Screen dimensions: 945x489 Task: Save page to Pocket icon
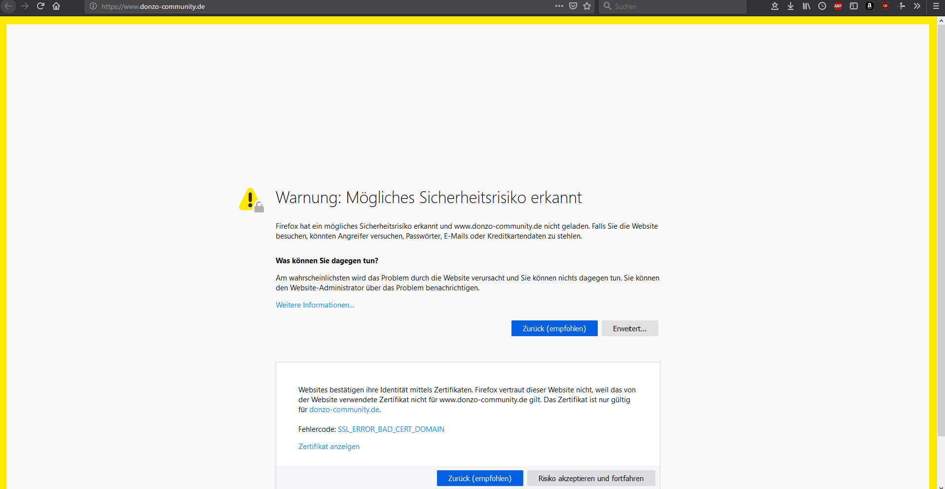[x=573, y=6]
